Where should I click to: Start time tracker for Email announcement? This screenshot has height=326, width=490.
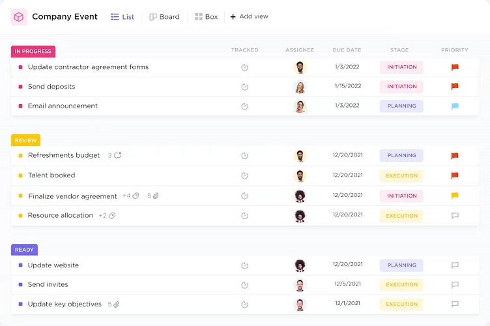pyautogui.click(x=245, y=106)
